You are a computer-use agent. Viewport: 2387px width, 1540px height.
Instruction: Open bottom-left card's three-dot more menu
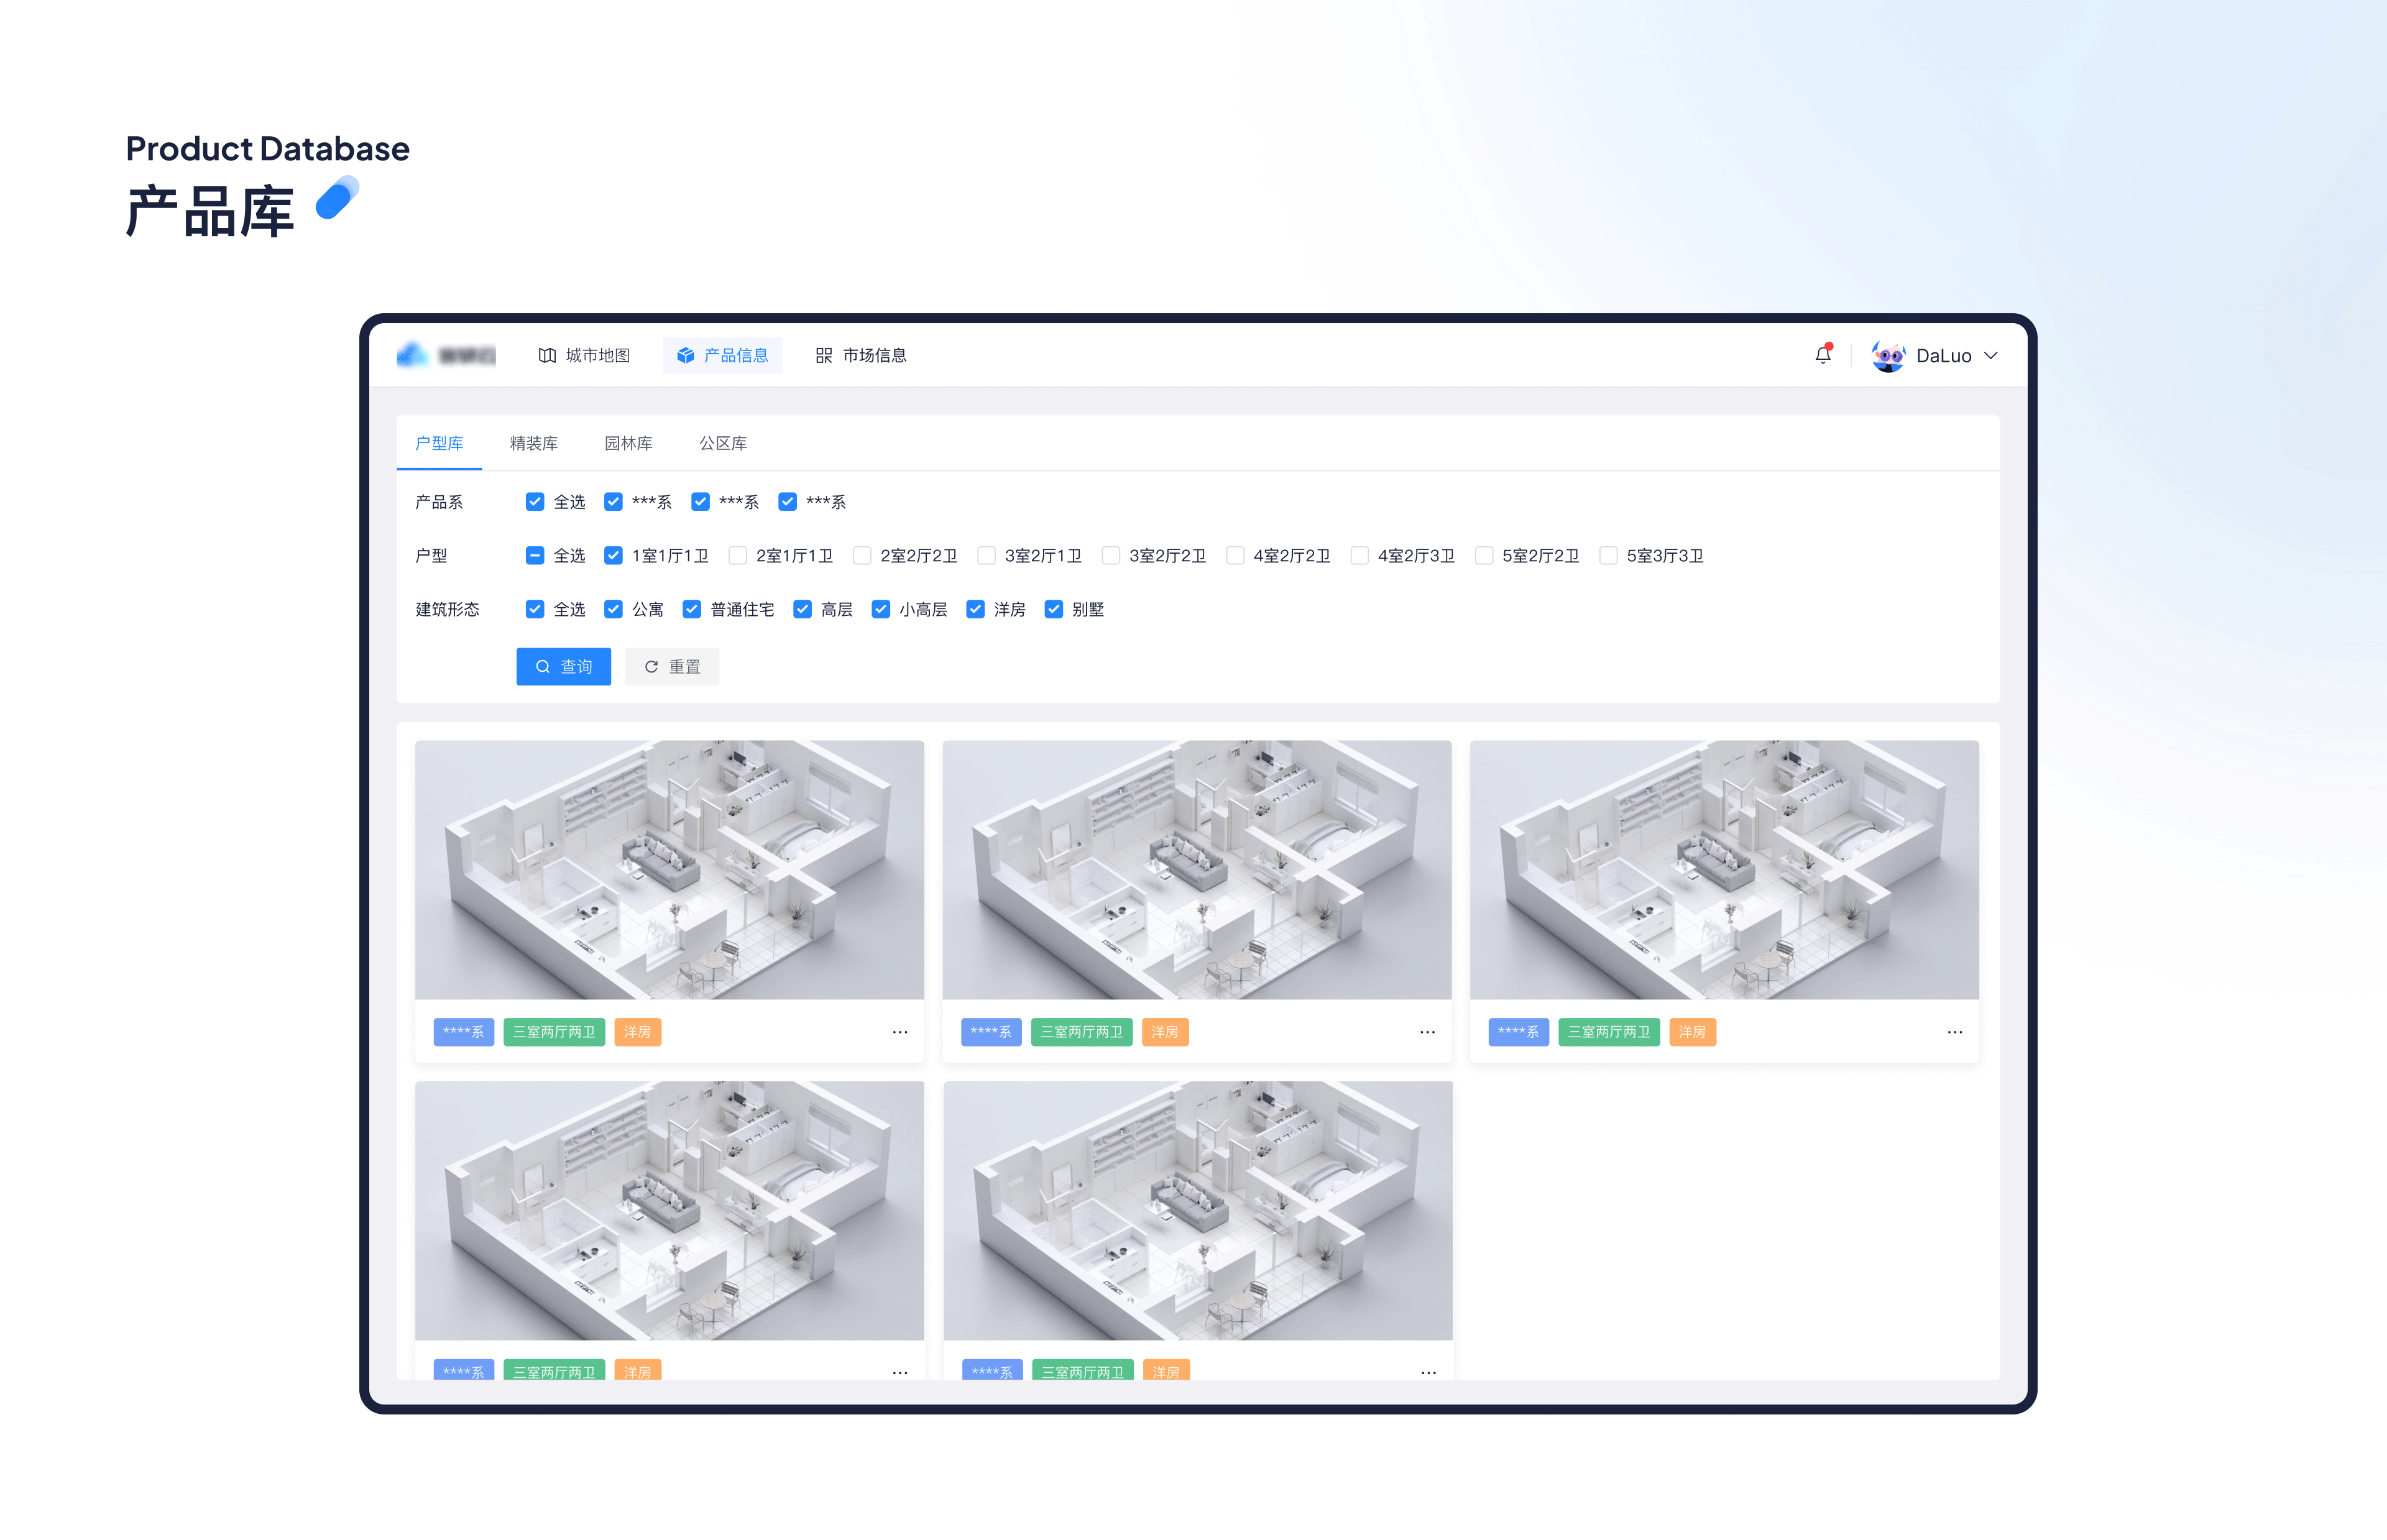[900, 1373]
